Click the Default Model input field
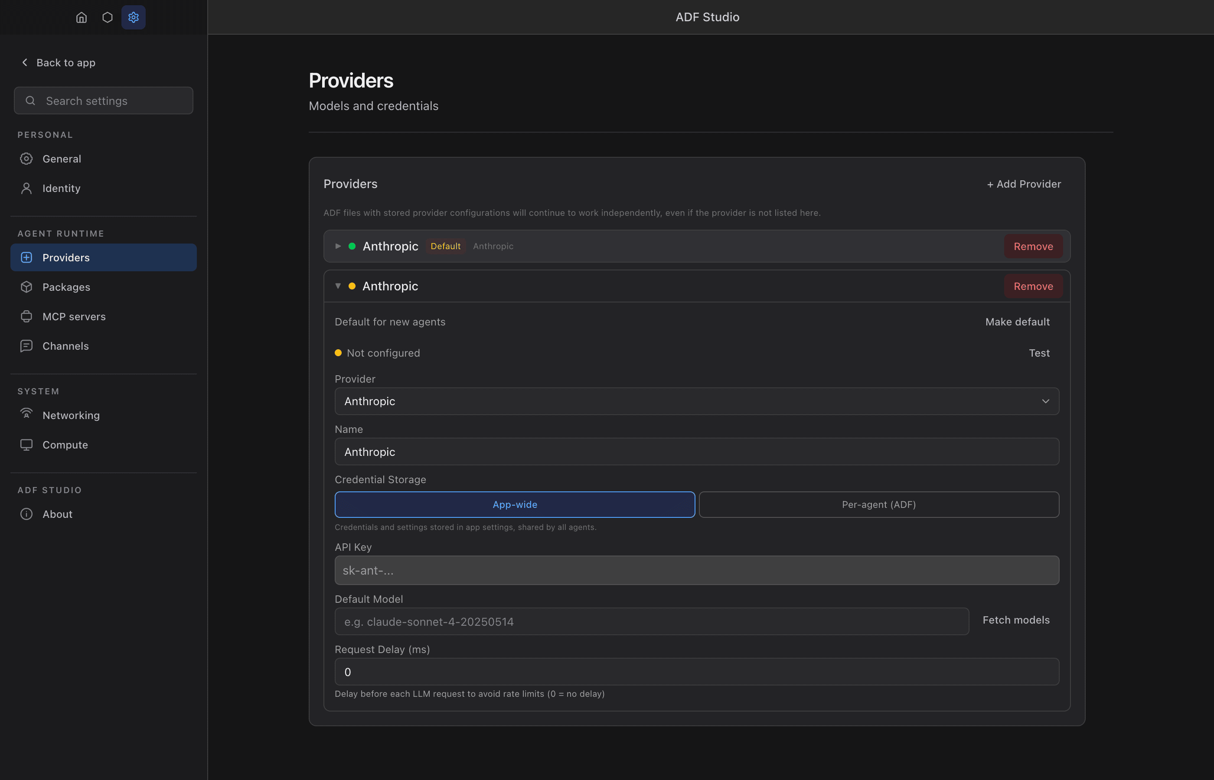Viewport: 1214px width, 780px height. (652, 621)
